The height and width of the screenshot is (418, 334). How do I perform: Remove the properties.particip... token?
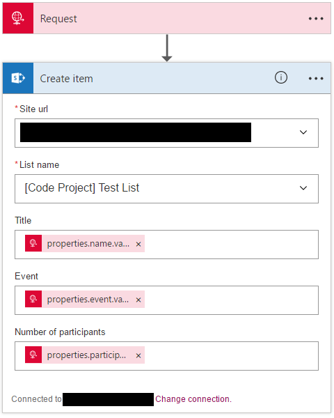tap(138, 355)
